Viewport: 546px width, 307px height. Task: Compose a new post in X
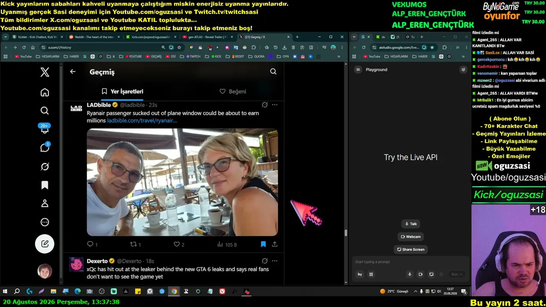click(45, 244)
